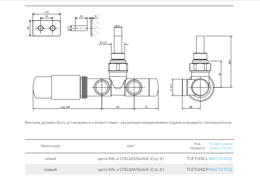Viewport: 260px width, 185px height.
Task: Click the G 3/4" thread label
Action: (x=171, y=87)
